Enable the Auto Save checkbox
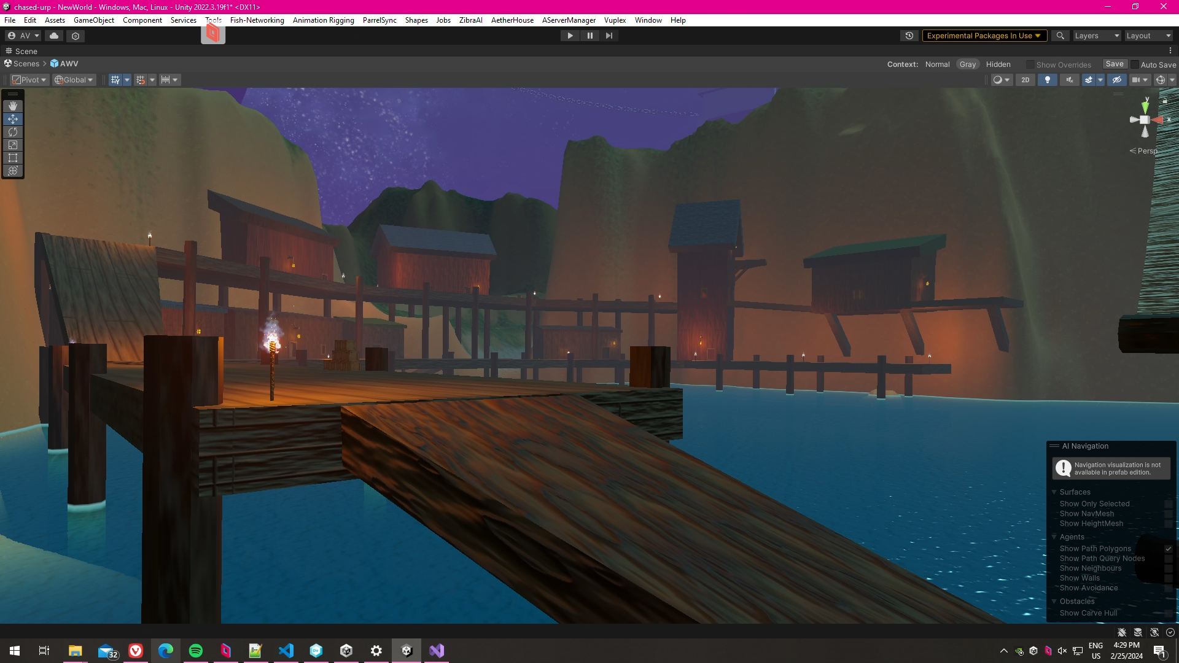 click(x=1135, y=64)
